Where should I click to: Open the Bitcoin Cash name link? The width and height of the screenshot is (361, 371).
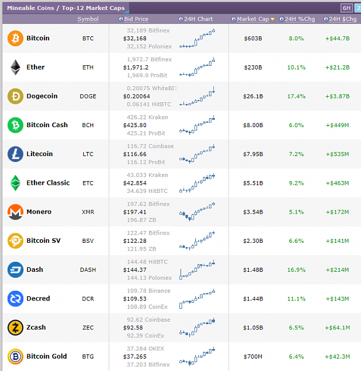47,125
